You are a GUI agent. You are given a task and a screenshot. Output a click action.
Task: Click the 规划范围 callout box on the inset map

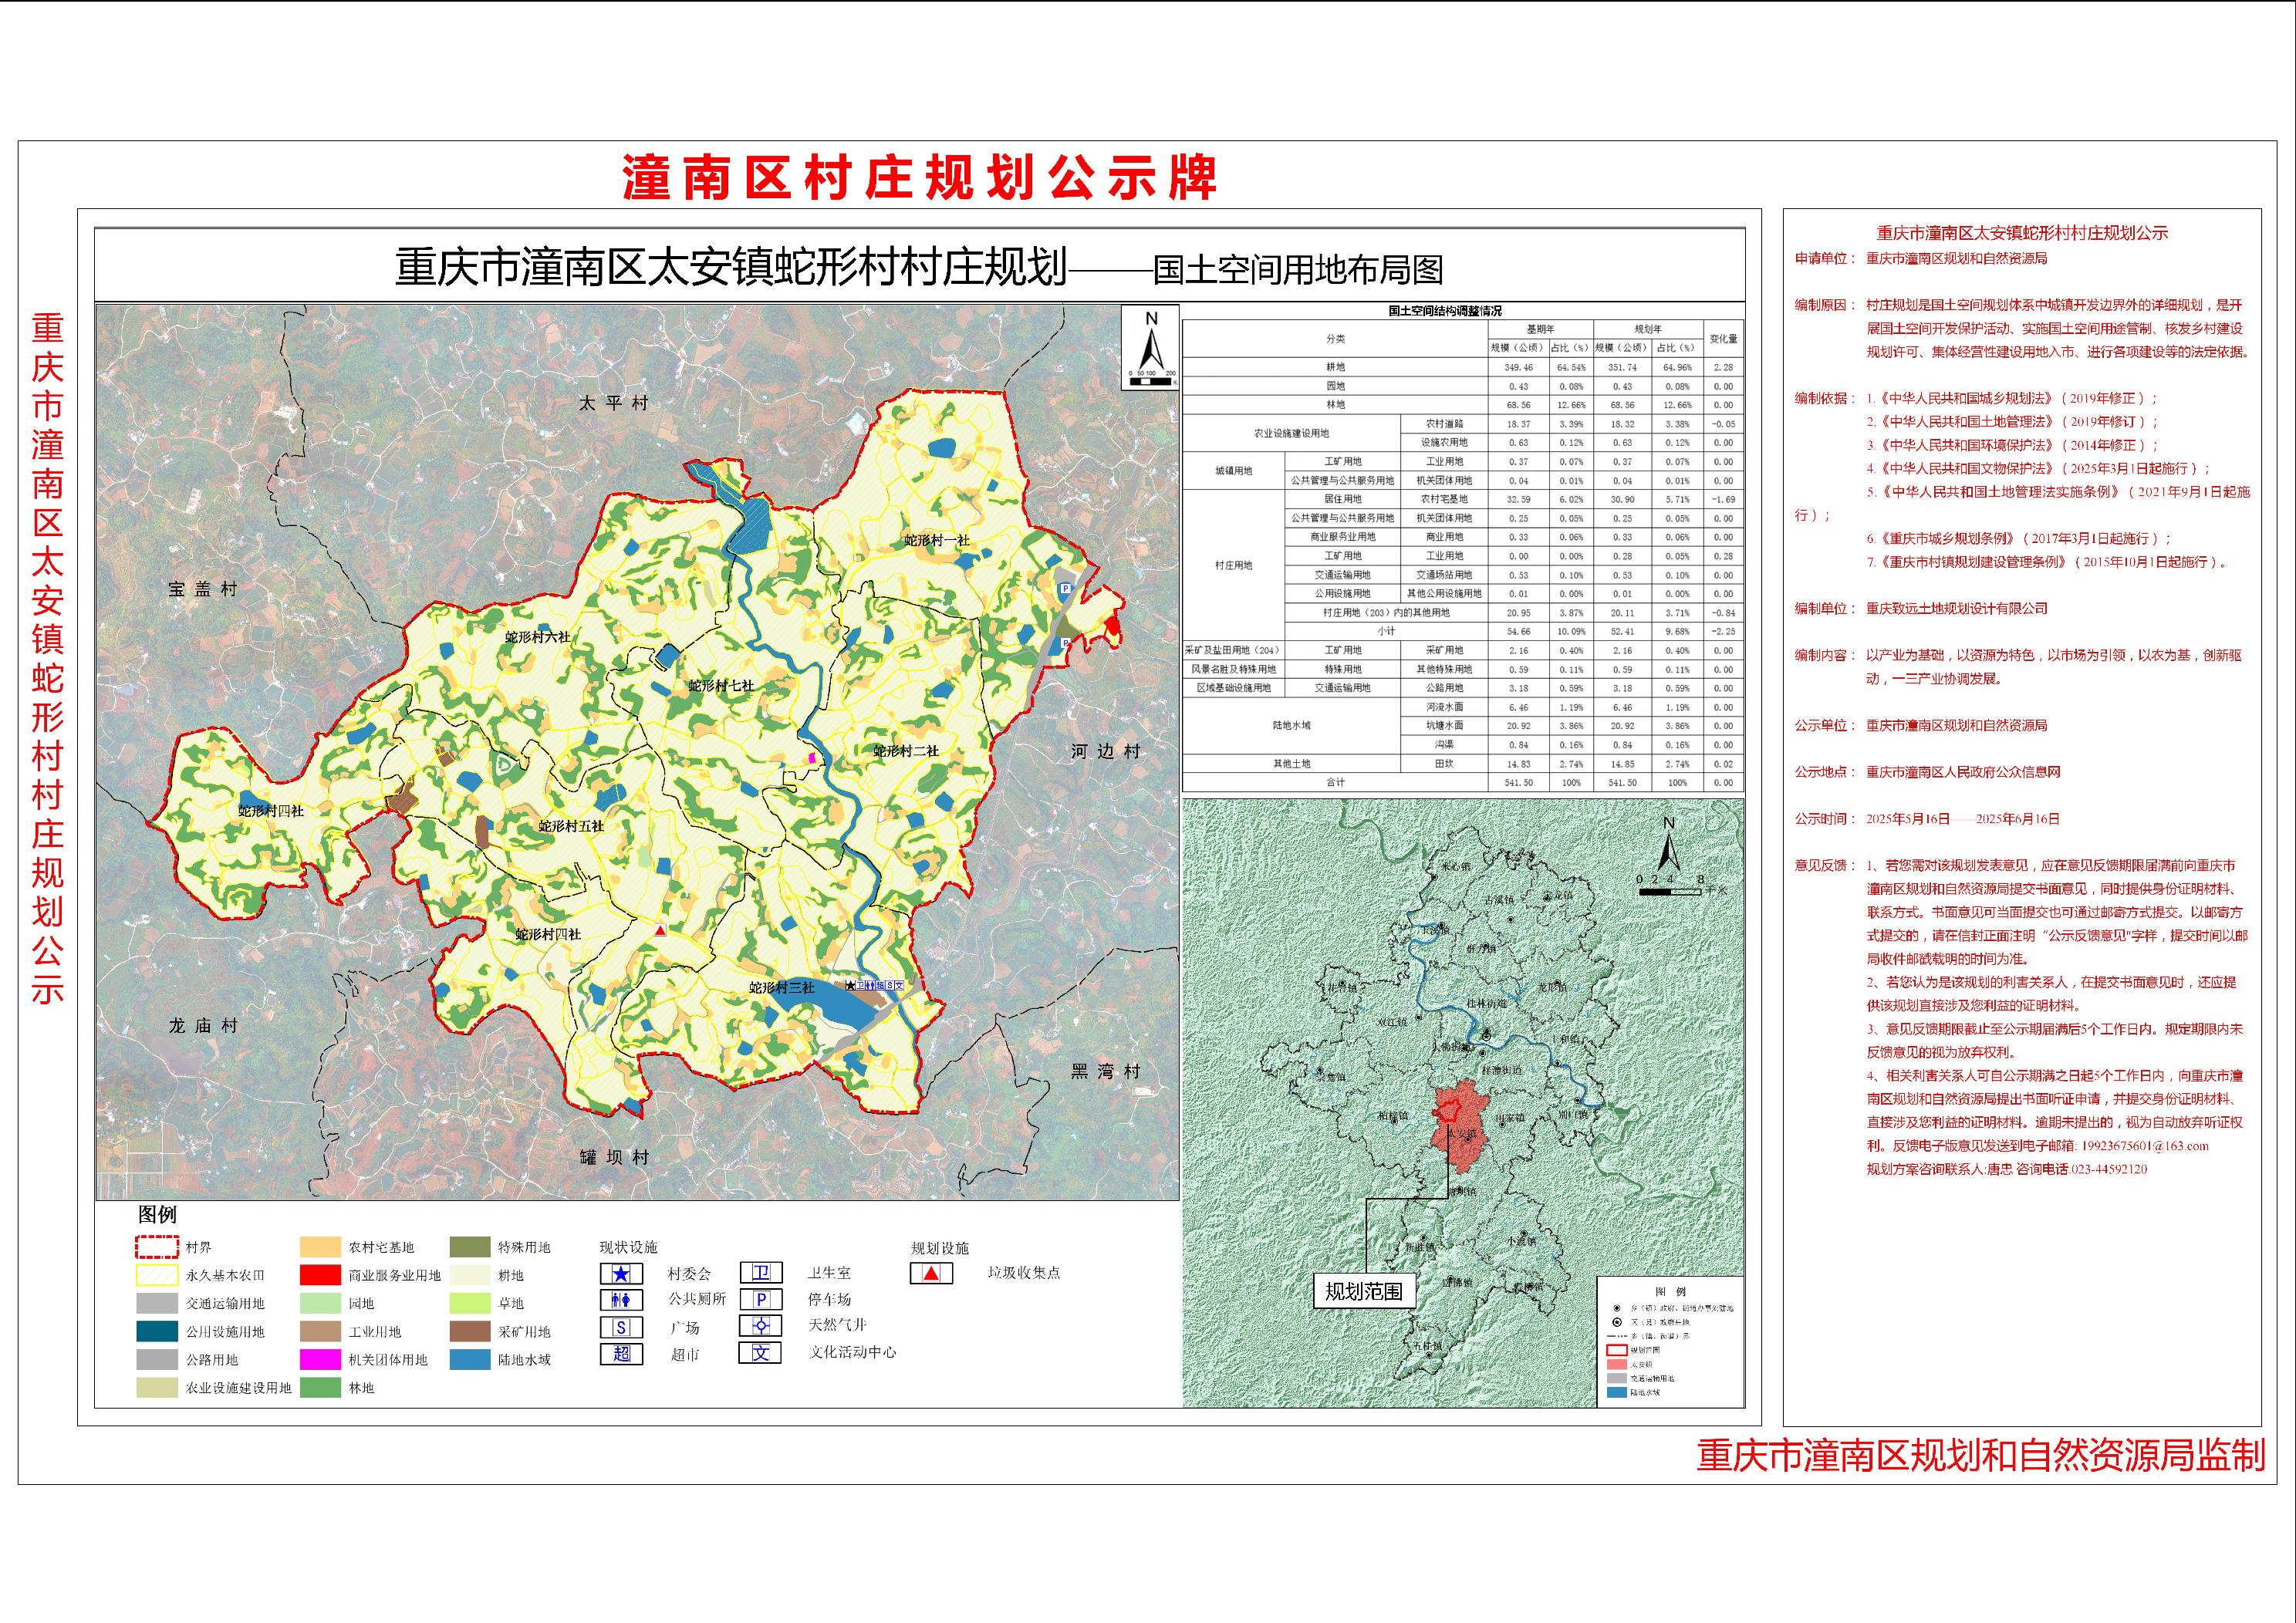point(1363,1291)
